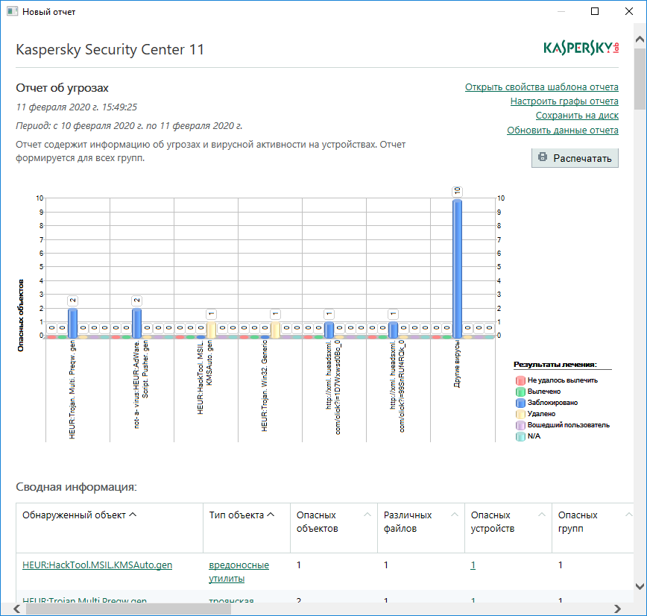Click vertical scrollbar up arrow
The image size is (647, 616).
pos(640,40)
